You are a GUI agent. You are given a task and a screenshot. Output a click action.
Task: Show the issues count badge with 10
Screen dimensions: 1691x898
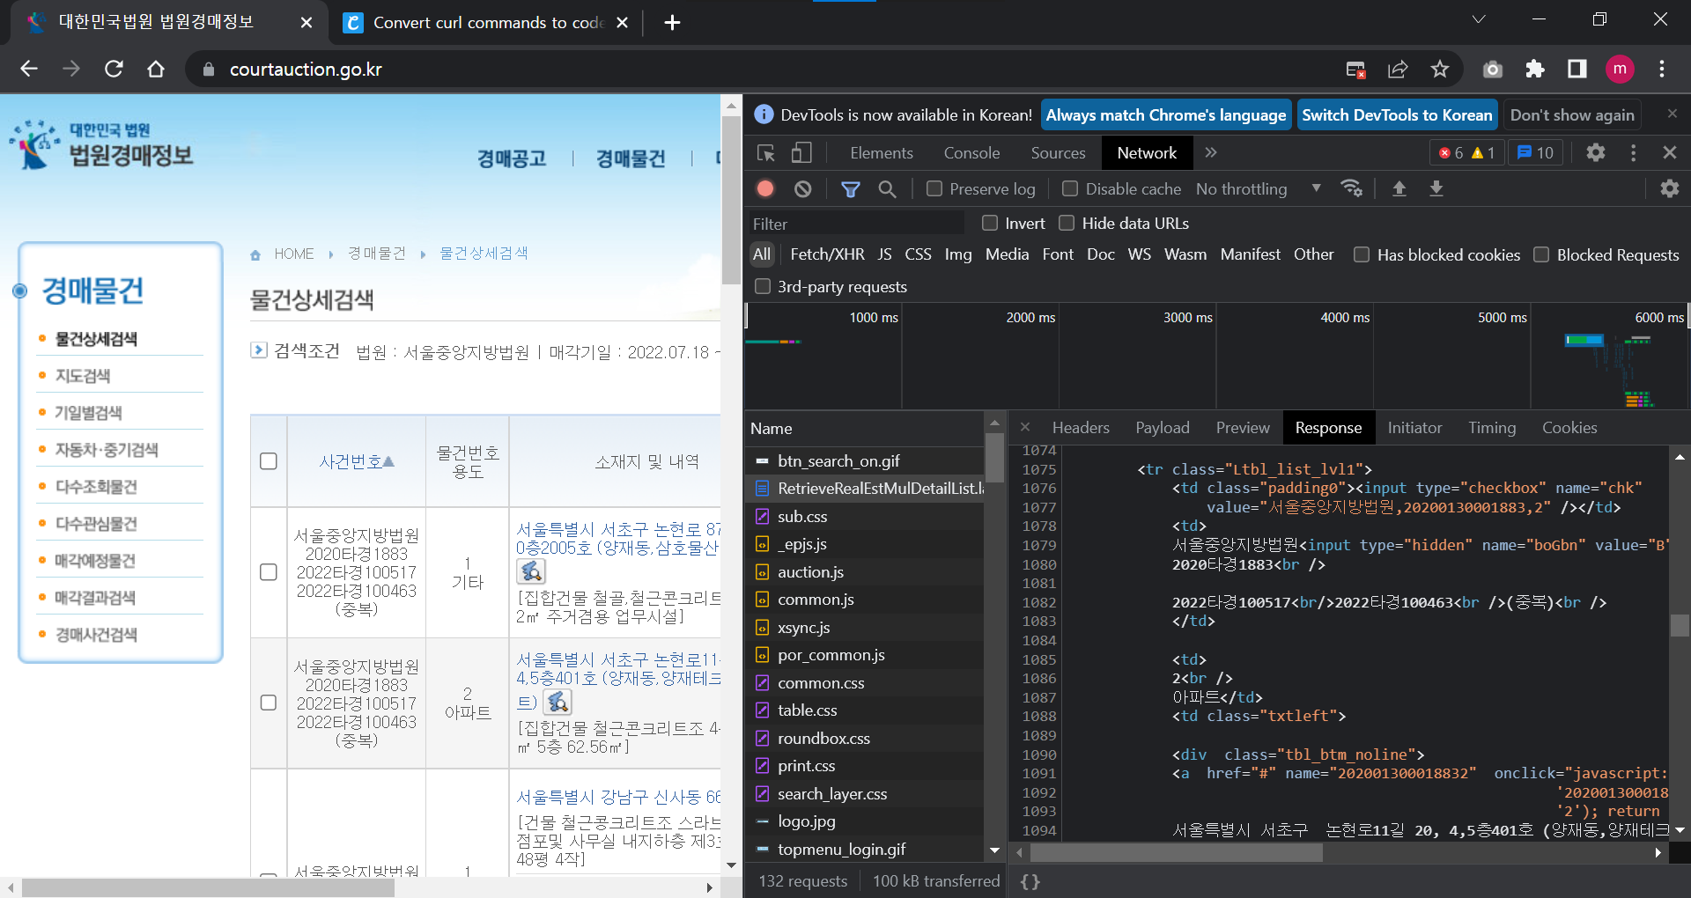pyautogui.click(x=1535, y=152)
